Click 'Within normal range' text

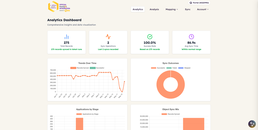191,49
